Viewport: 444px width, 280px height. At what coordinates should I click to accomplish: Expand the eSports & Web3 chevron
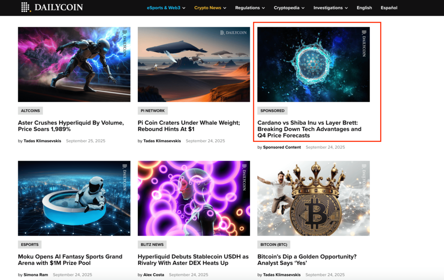[x=184, y=8]
